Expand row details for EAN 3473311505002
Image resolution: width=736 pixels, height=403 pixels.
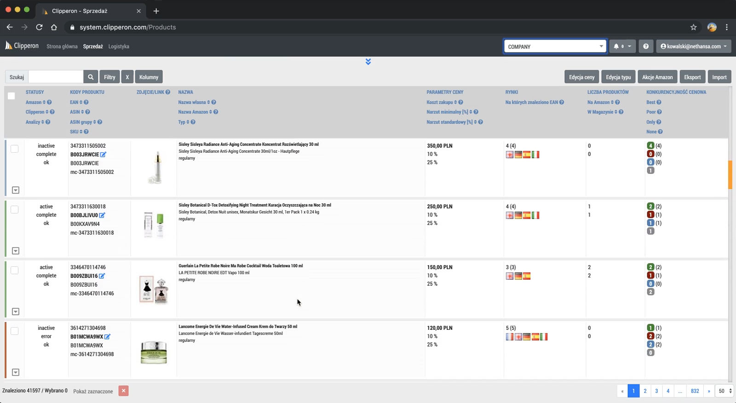(x=16, y=190)
